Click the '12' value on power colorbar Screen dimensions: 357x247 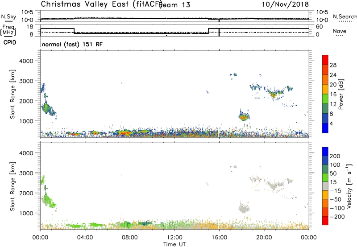[333, 104]
